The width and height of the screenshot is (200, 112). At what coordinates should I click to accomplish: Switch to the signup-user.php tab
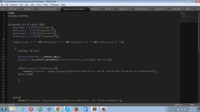[141, 9]
